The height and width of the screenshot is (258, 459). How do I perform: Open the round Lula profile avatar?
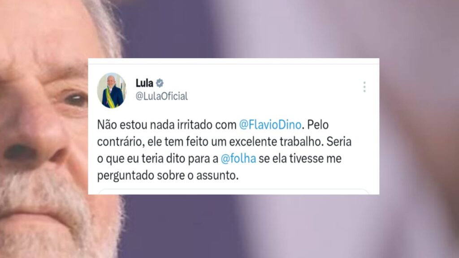click(x=112, y=90)
